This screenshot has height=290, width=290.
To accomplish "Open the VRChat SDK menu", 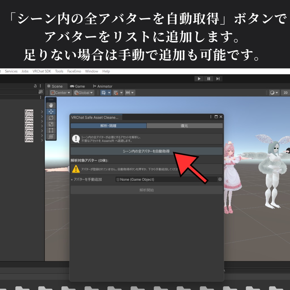I will tap(42, 71).
